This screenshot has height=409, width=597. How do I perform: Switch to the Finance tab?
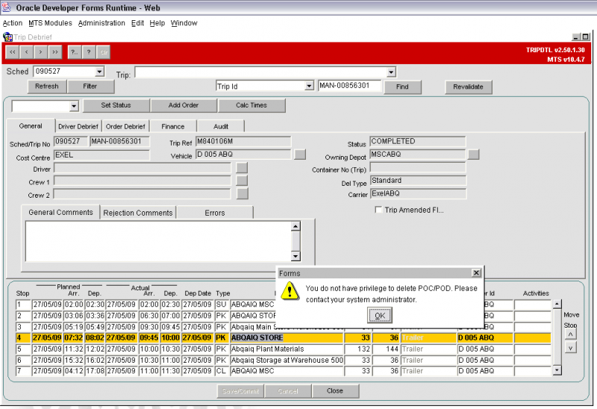tap(173, 126)
